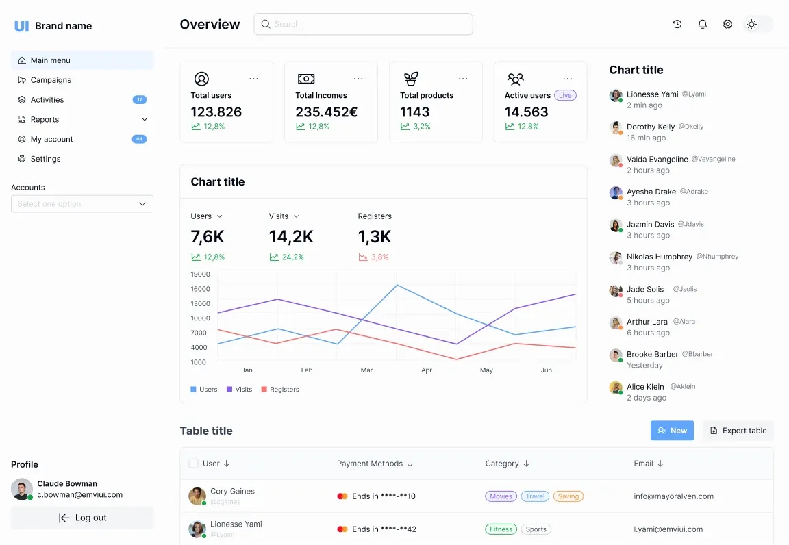Click Alice Klein avatar icon

pos(616,388)
